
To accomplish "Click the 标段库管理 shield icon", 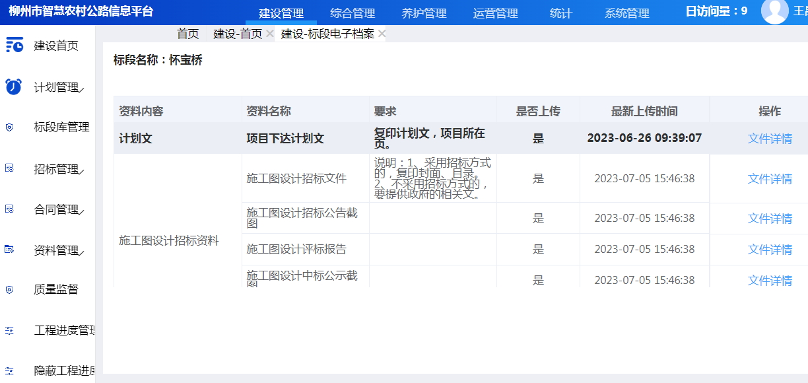I will point(9,127).
